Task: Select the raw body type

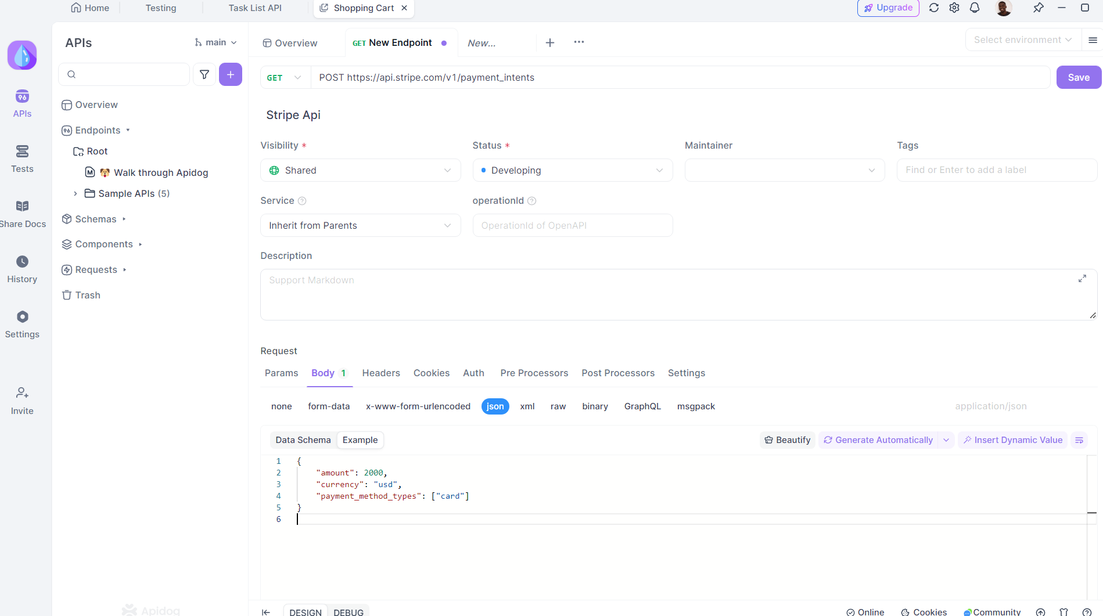Action: click(558, 406)
